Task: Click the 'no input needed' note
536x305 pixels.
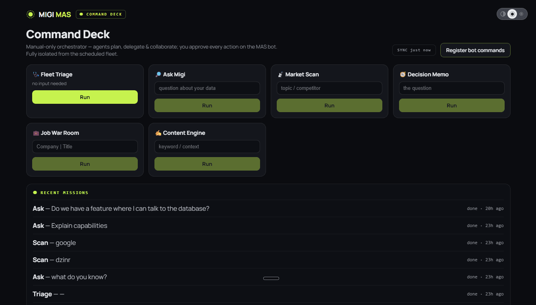Action: coord(49,84)
